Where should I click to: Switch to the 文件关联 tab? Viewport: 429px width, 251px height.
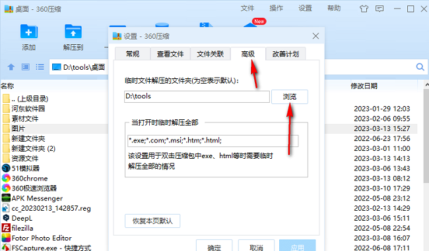(x=211, y=54)
